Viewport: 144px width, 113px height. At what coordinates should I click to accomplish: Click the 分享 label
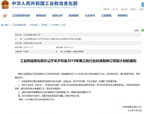click(137, 30)
